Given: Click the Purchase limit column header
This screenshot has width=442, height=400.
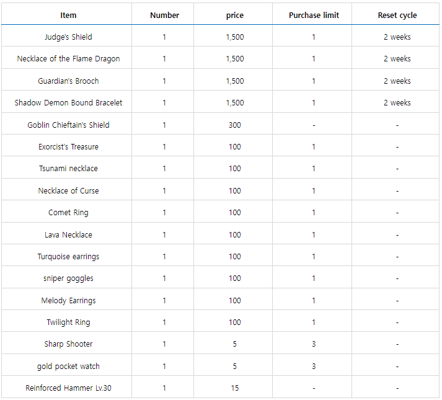Looking at the screenshot, I should [x=314, y=15].
